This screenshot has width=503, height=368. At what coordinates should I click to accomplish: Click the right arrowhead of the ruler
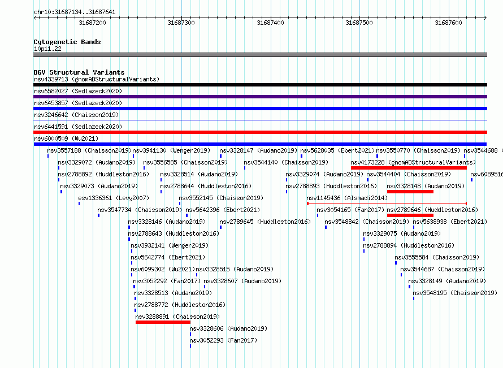click(485, 18)
